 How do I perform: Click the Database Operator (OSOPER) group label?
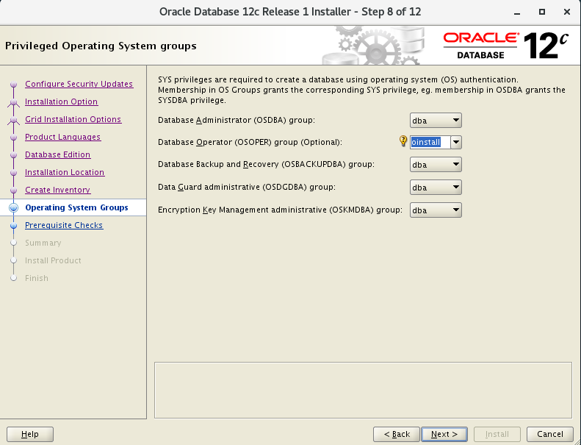(x=250, y=142)
